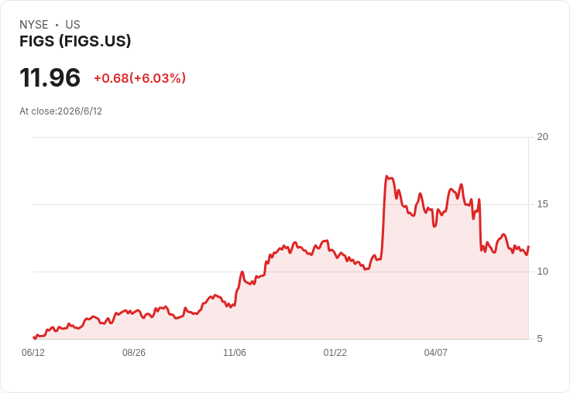This screenshot has height=393, width=570.
Task: Click the separator dot between NYSE and US
Action: (x=57, y=25)
